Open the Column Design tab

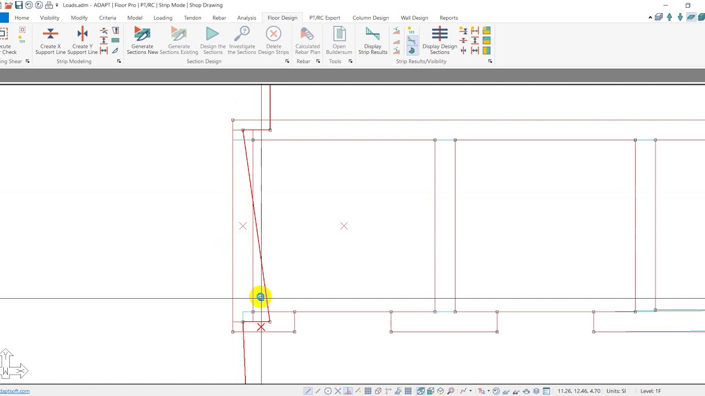coord(371,18)
